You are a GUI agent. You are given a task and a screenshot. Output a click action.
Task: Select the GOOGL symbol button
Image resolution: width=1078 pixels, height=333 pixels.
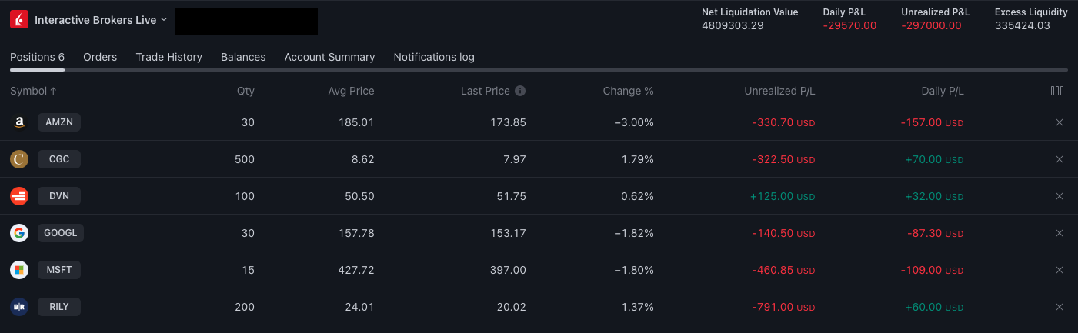pos(61,233)
